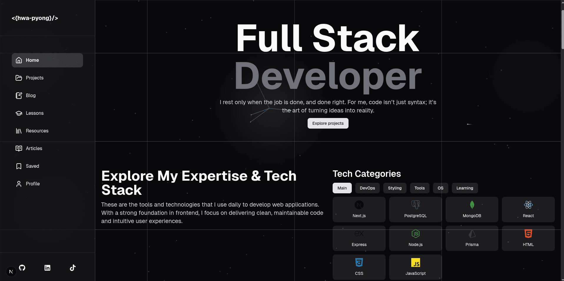
Task: Select the CSS3 shield icon
Action: click(359, 262)
